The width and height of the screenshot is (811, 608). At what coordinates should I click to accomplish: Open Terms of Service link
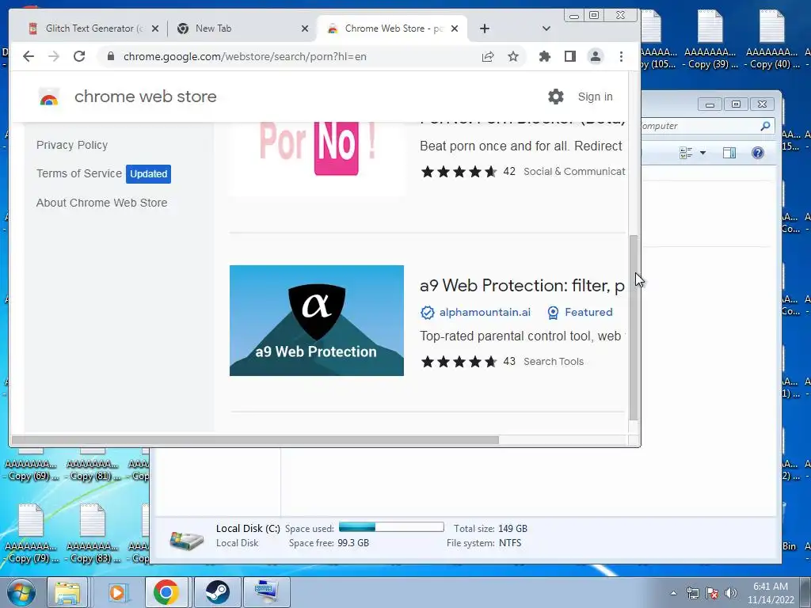pyautogui.click(x=79, y=173)
